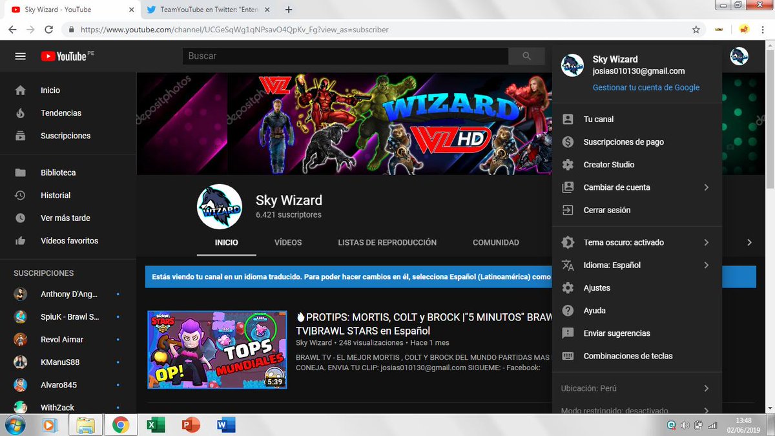Viewport: 775px width, 436px height.
Task: Switch to the VÍDEOS channel tab
Action: point(288,243)
